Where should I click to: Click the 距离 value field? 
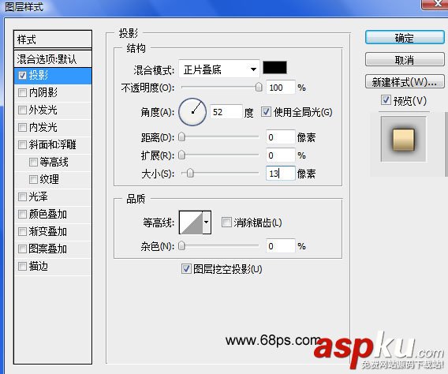280,137
